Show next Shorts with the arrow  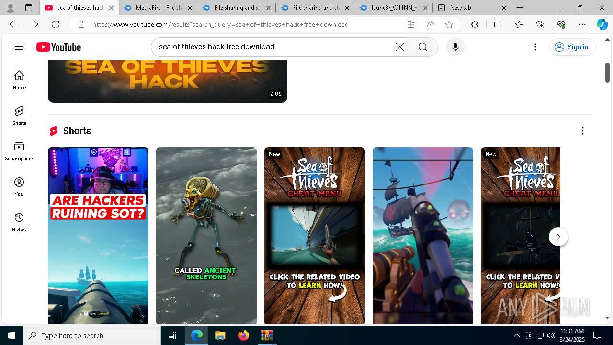558,237
